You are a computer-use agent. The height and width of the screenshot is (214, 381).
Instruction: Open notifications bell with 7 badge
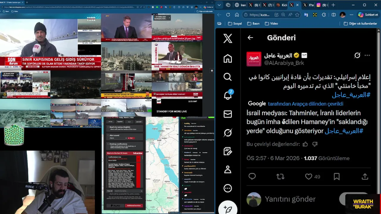pos(228,95)
